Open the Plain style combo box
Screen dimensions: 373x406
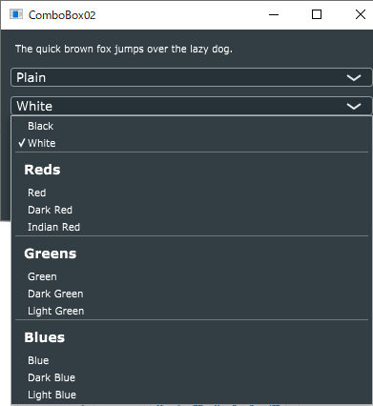point(192,77)
